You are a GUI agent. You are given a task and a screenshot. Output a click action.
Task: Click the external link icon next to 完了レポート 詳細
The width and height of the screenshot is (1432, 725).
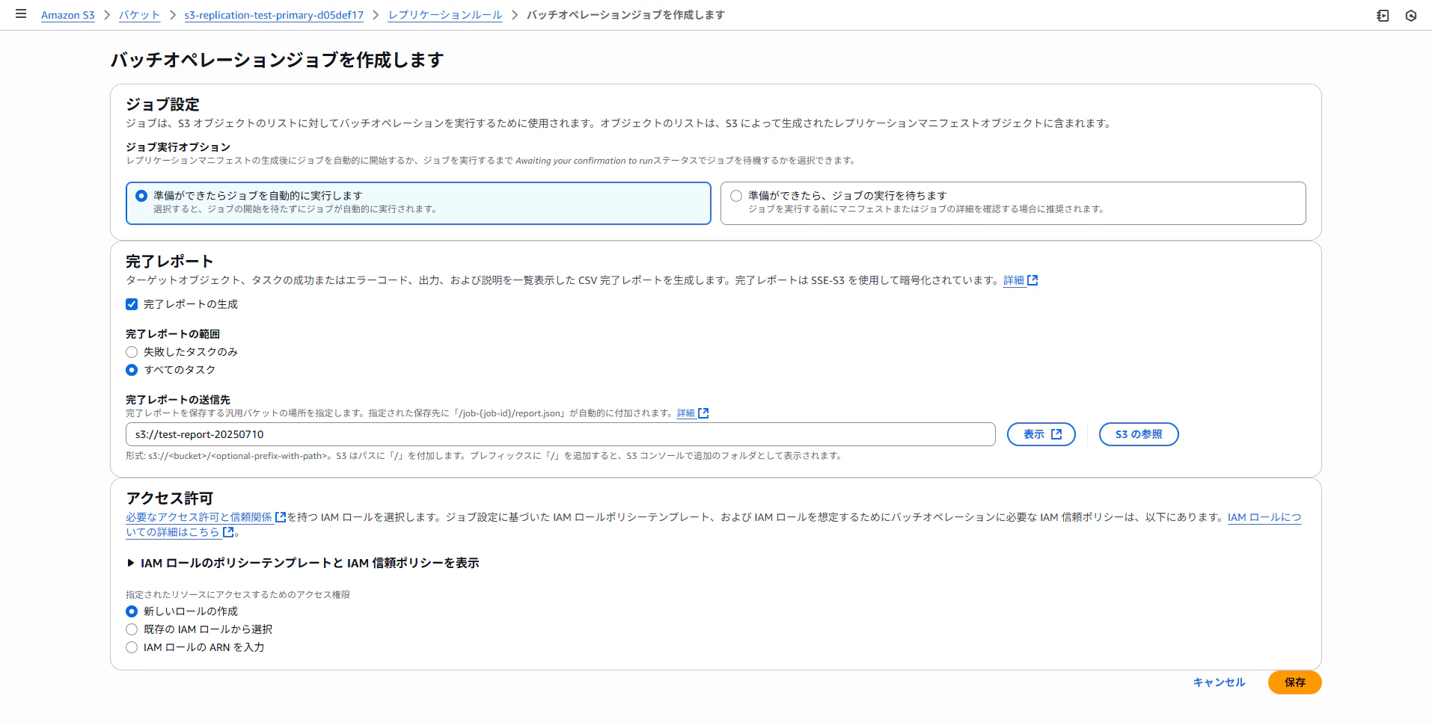(x=1033, y=280)
